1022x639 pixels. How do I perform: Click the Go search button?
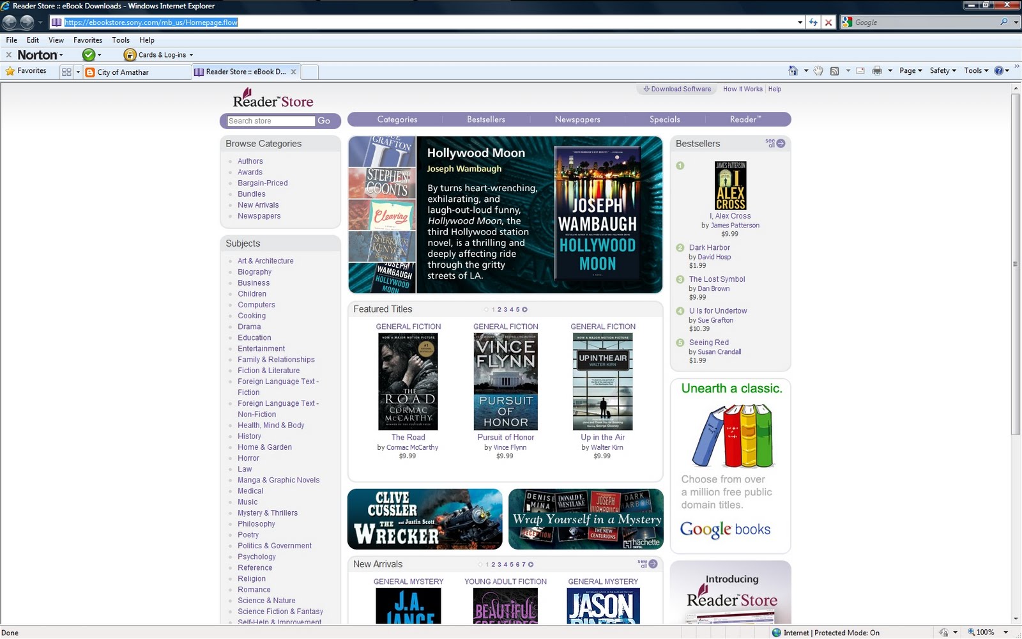pos(324,121)
